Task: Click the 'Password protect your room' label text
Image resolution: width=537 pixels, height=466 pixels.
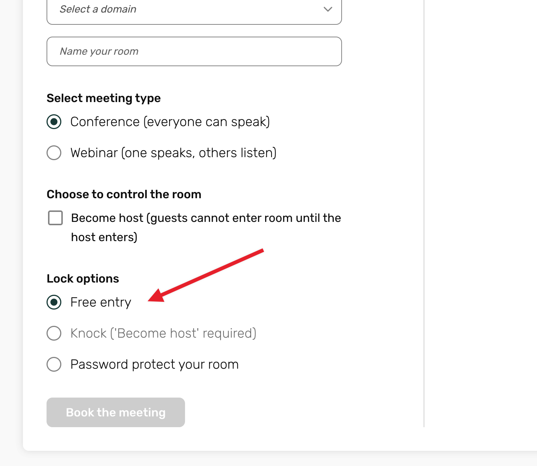Action: [154, 365]
